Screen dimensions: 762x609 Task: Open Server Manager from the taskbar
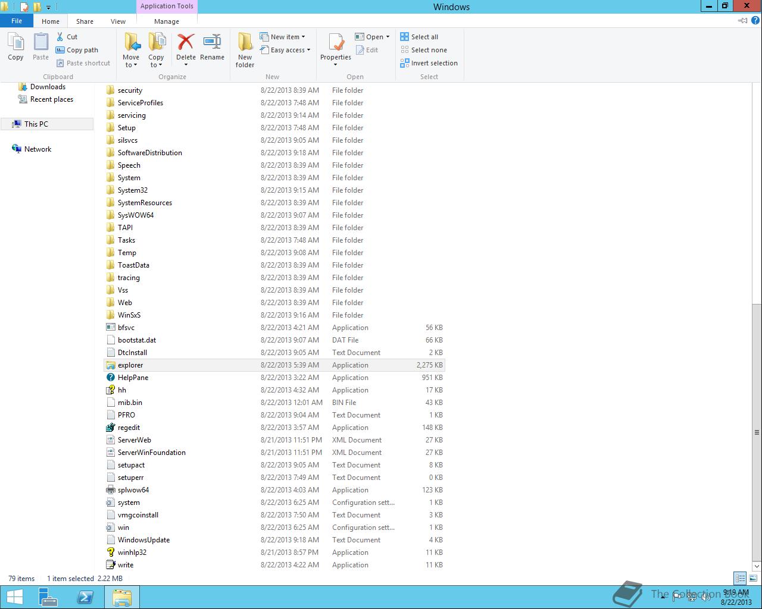click(x=48, y=597)
